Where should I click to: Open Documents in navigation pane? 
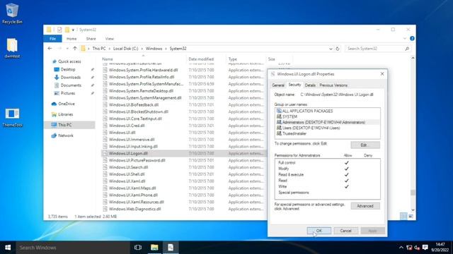tap(71, 85)
